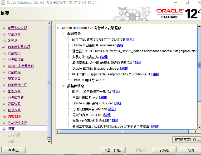Collapse the Oracle Database 12c root tree node

point(58,27)
